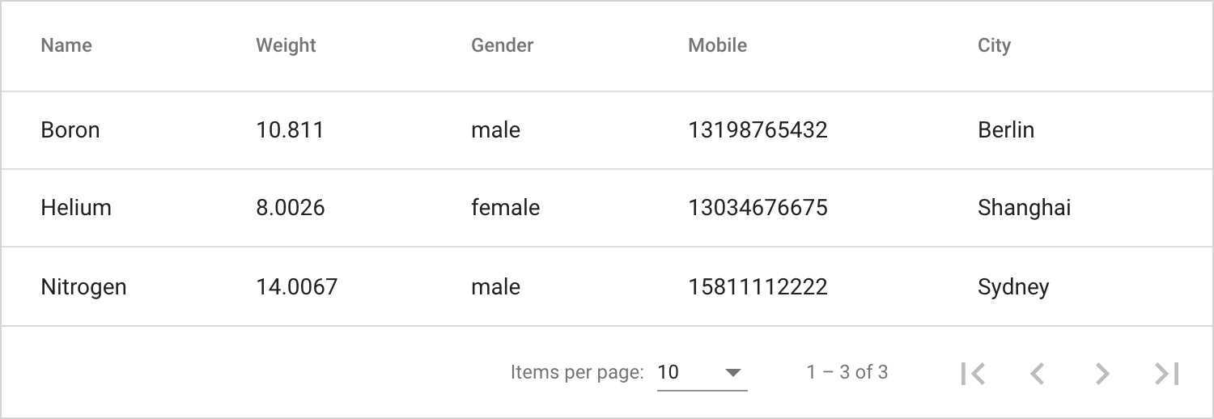The height and width of the screenshot is (419, 1214).
Task: Select the Gender column header
Action: point(502,45)
